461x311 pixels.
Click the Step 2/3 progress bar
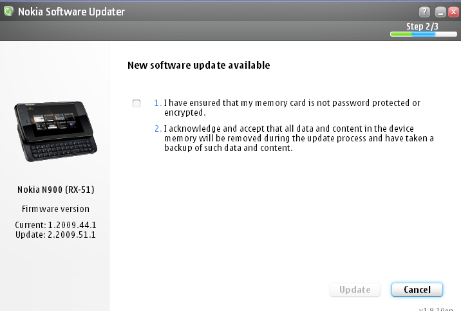click(424, 34)
